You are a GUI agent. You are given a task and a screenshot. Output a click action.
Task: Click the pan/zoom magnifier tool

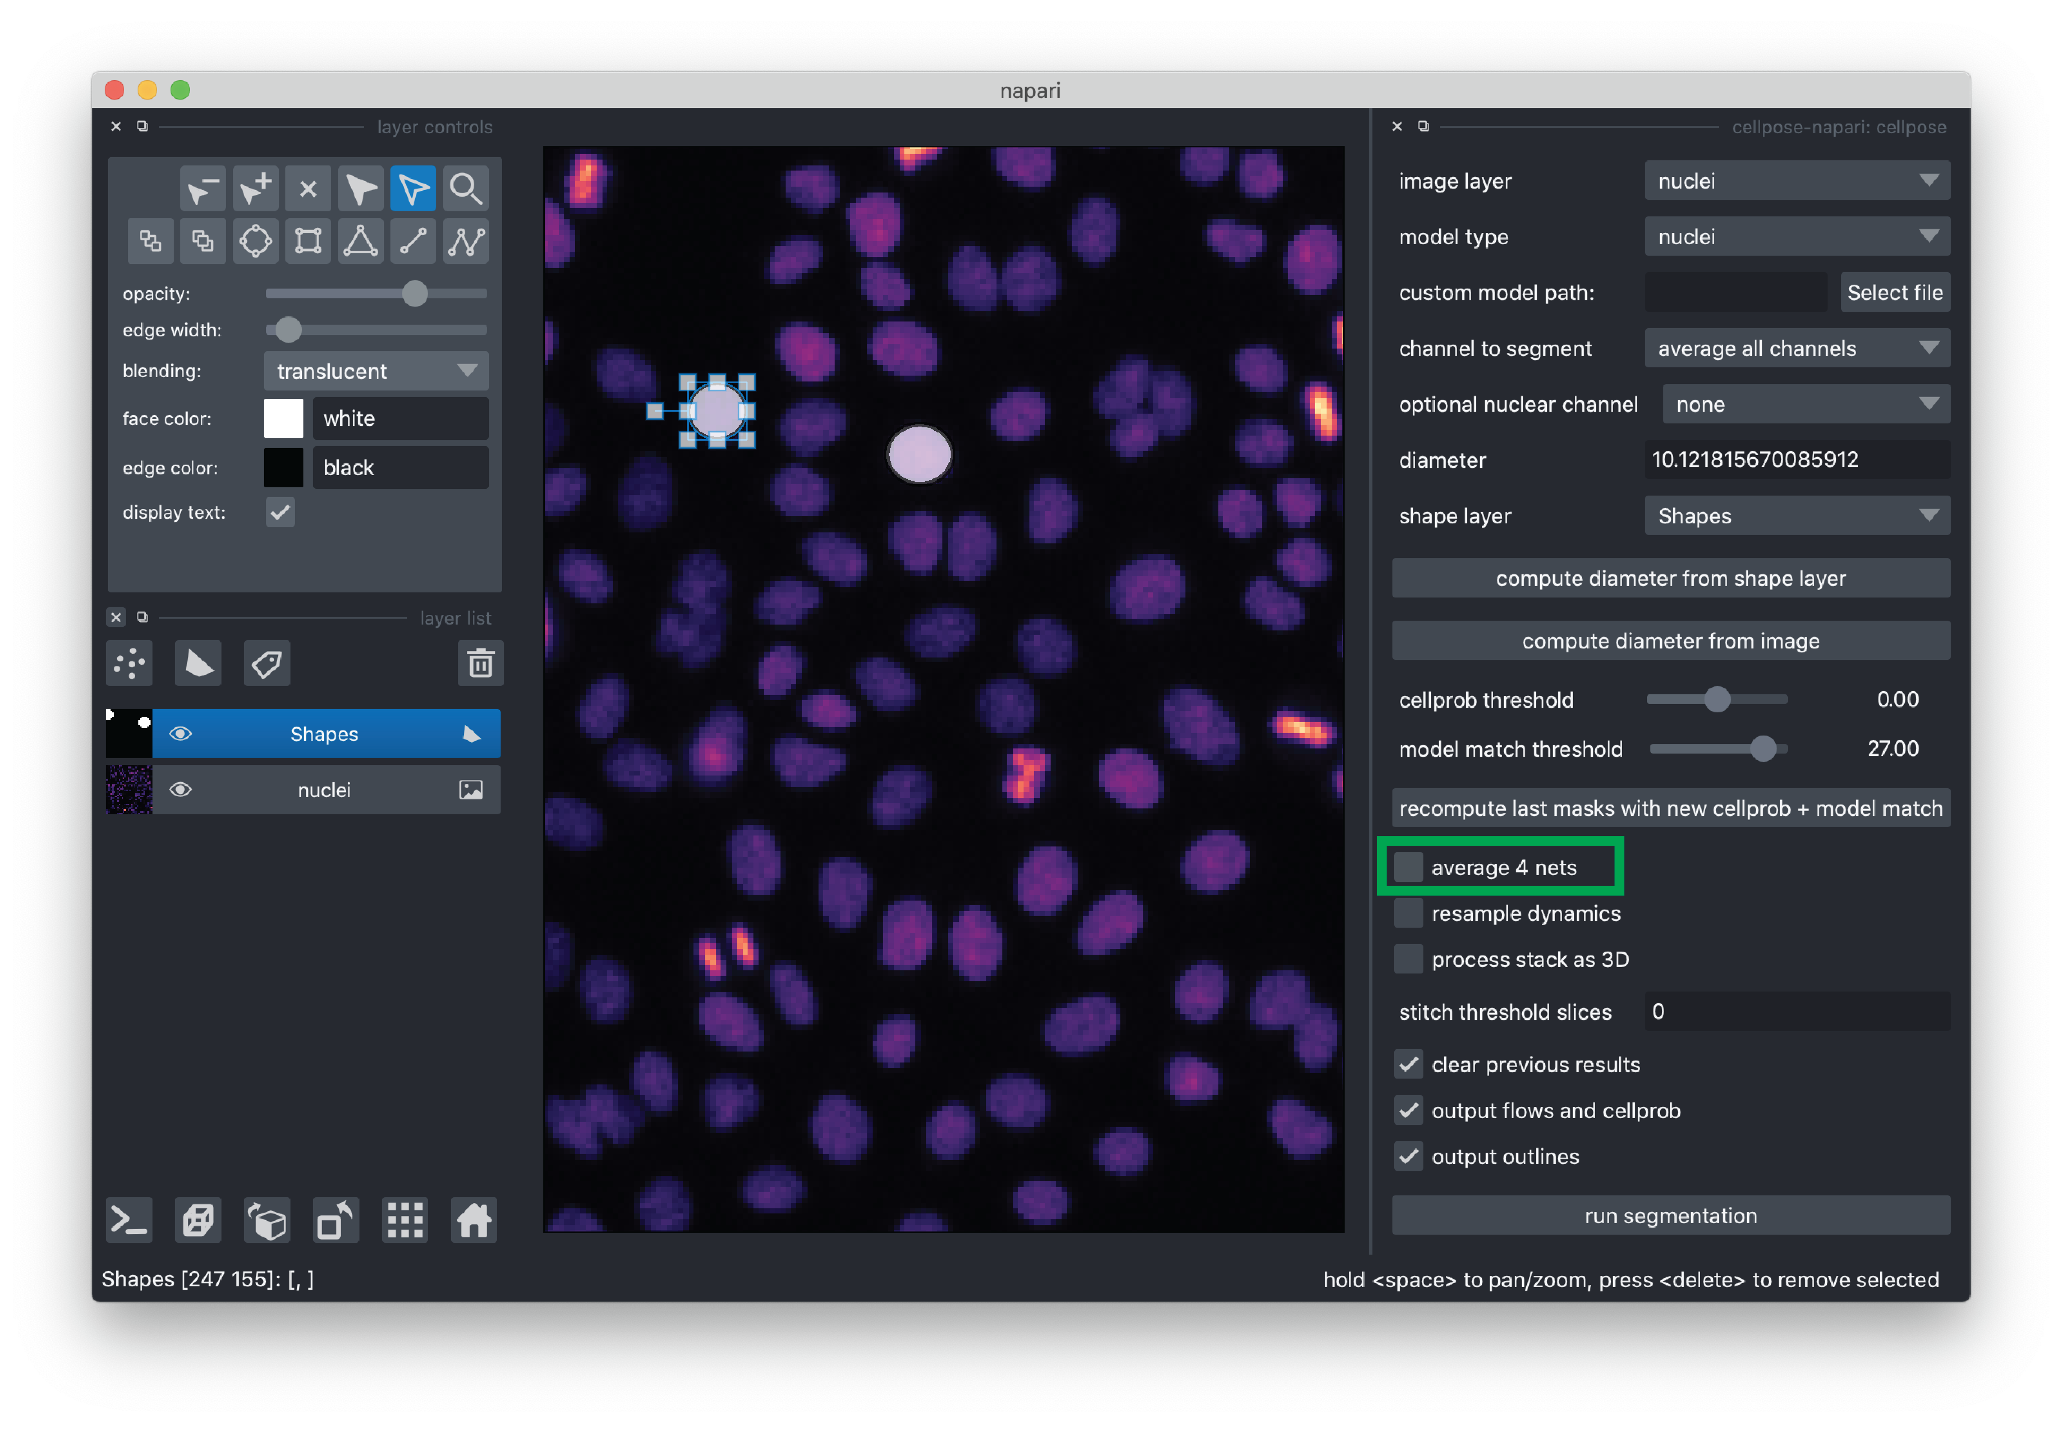(466, 189)
